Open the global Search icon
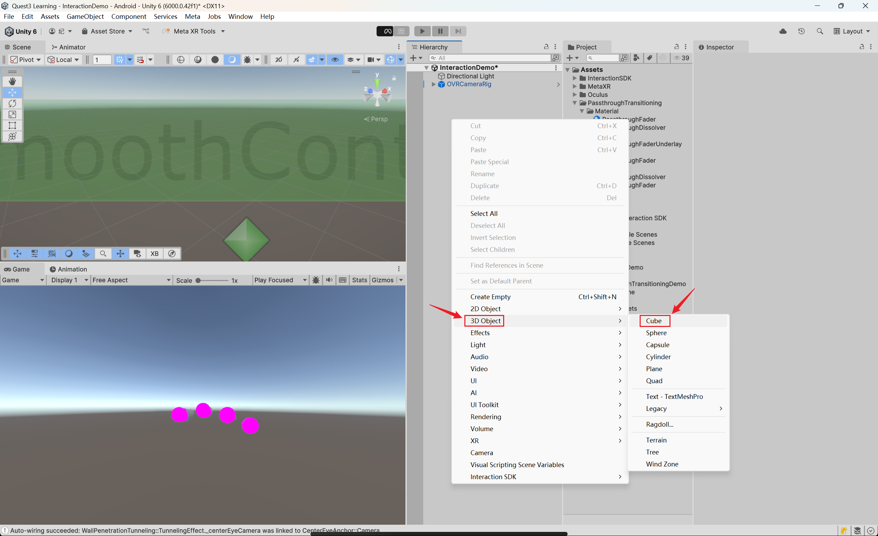The width and height of the screenshot is (878, 536). [820, 31]
